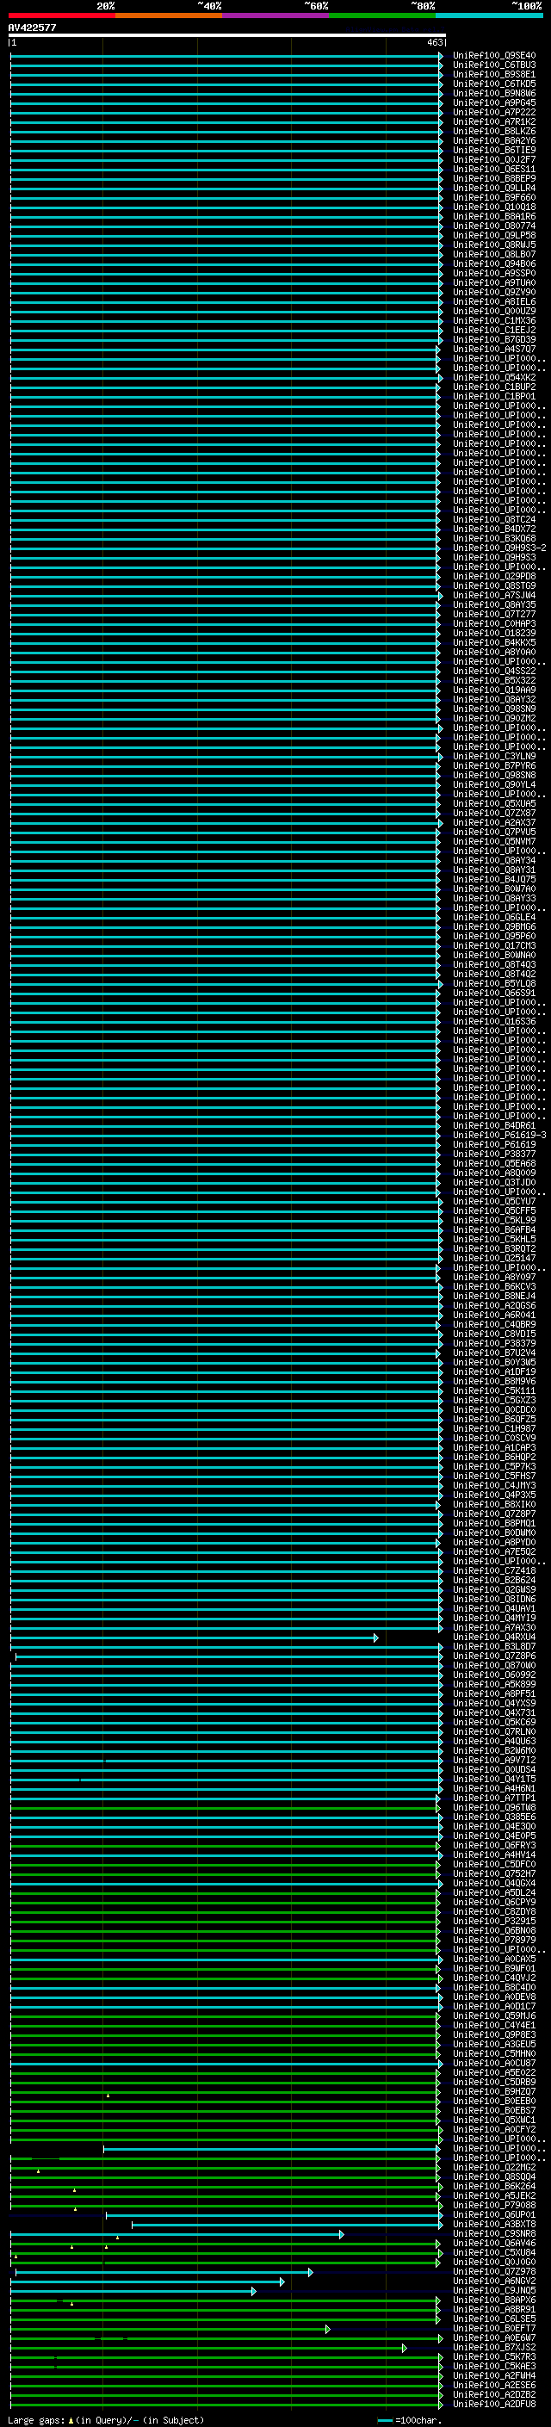Image resolution: width=551 pixels, height=2427 pixels.
Task: Select the UniRef100_Q7Z978 label
Action: tap(493, 2271)
